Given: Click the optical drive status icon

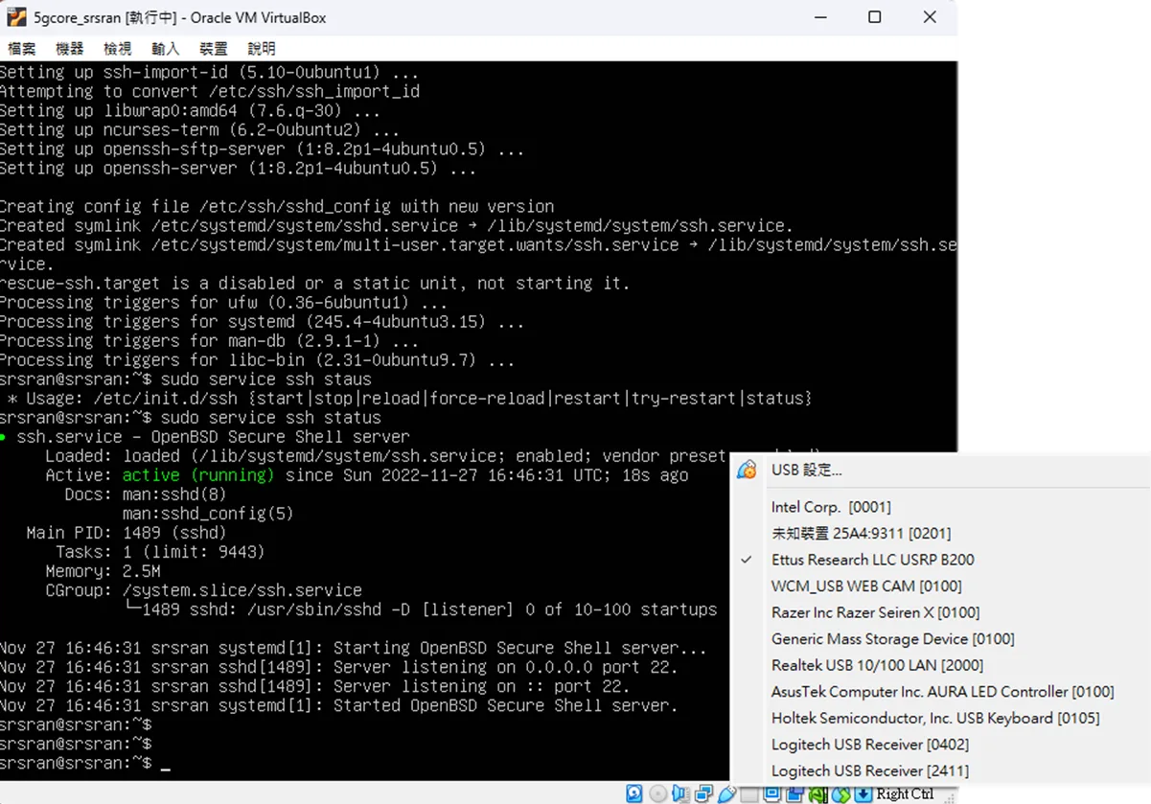Looking at the screenshot, I should [657, 793].
